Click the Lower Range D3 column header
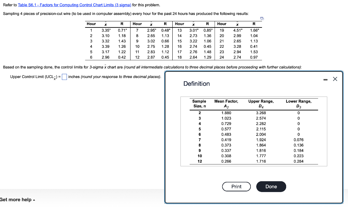348x209 pixels. (x=298, y=103)
